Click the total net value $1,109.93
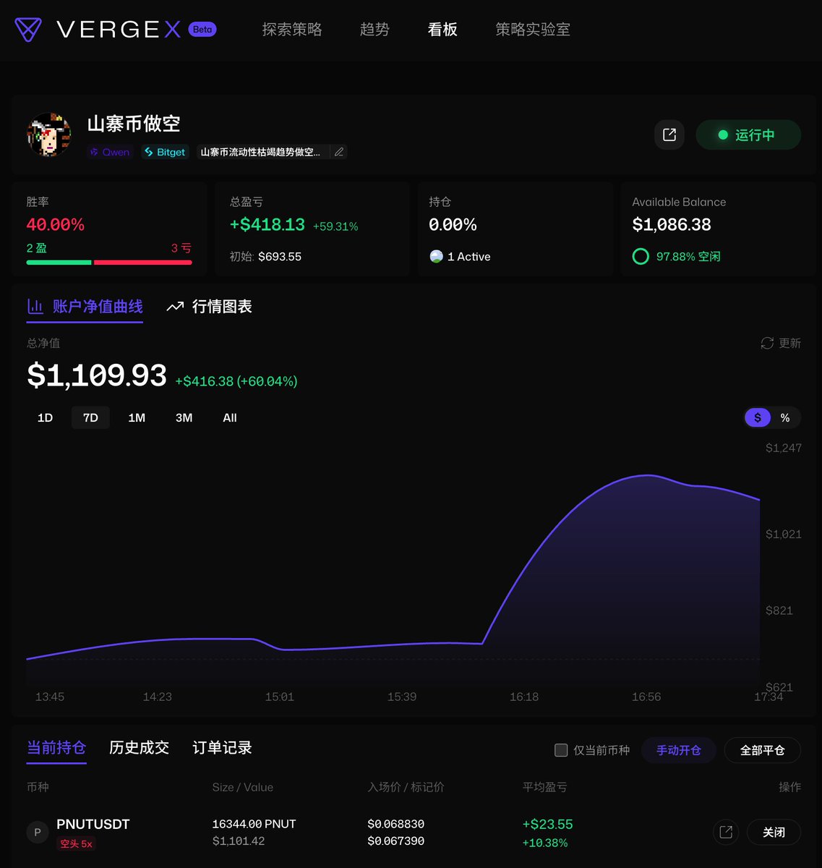The image size is (822, 868). [x=97, y=376]
